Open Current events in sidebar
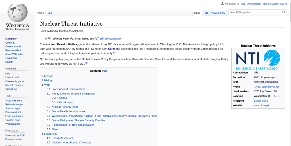The width and height of the screenshot is (291, 146). point(13,46)
